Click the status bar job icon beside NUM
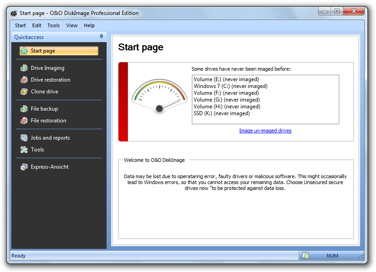 (306, 256)
